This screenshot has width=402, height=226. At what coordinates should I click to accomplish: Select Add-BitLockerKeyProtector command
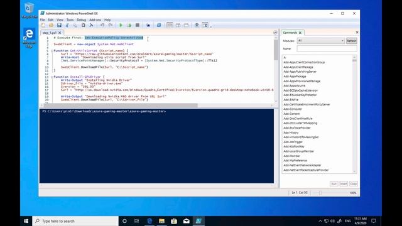[300, 95]
